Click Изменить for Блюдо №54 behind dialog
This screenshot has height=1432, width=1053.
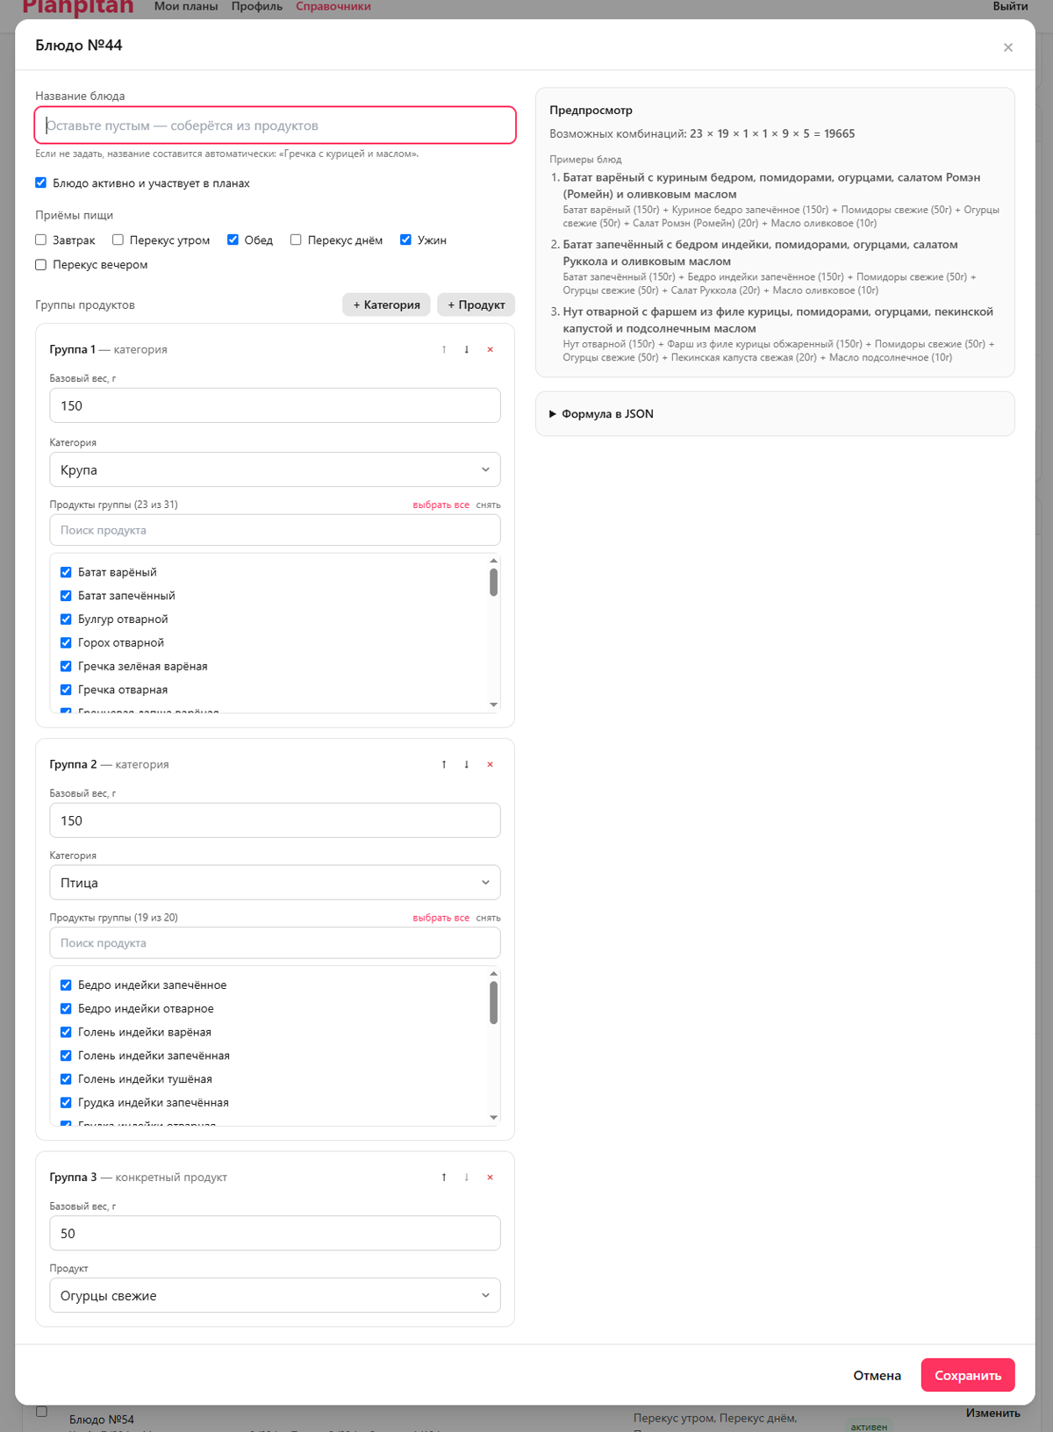click(993, 1413)
